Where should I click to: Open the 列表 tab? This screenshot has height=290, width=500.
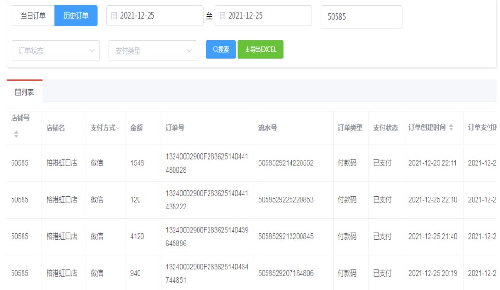click(x=24, y=92)
